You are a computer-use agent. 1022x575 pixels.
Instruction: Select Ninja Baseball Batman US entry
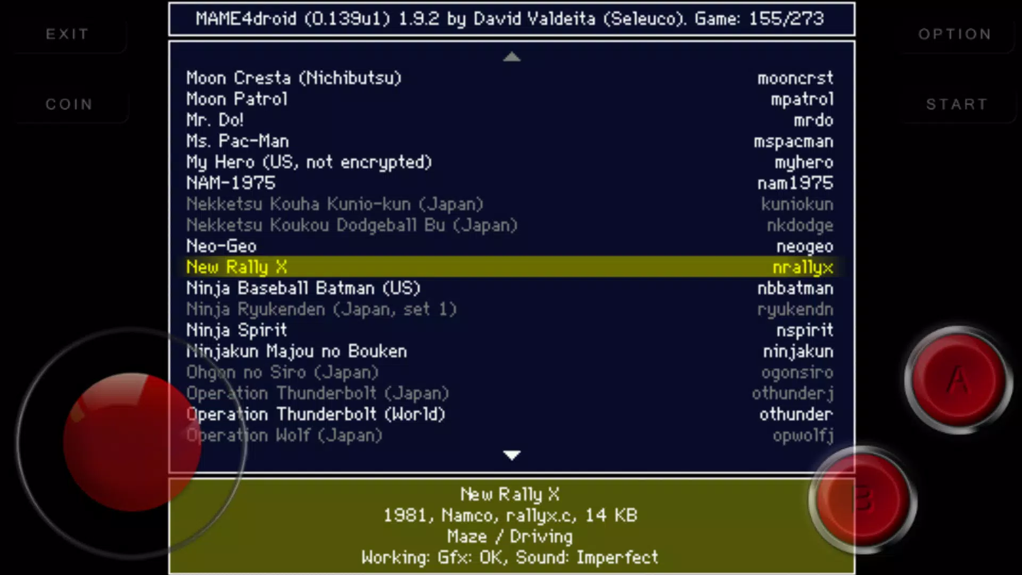(x=511, y=288)
